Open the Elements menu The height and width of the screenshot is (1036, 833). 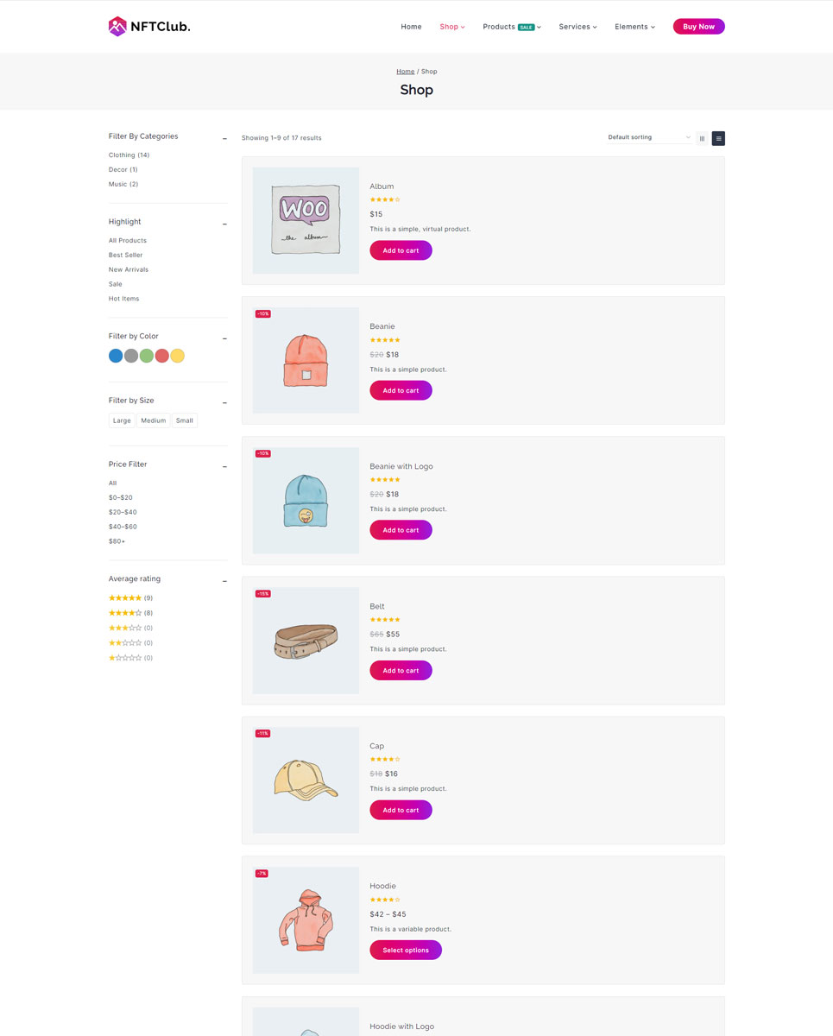click(634, 27)
